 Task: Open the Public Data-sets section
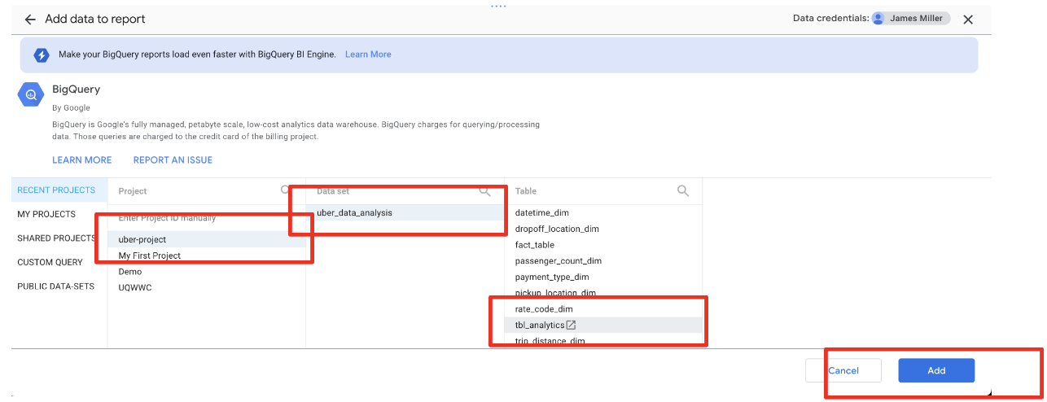pos(55,286)
